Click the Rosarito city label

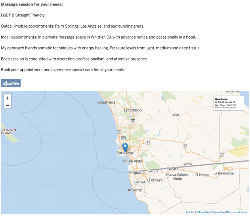(135, 190)
